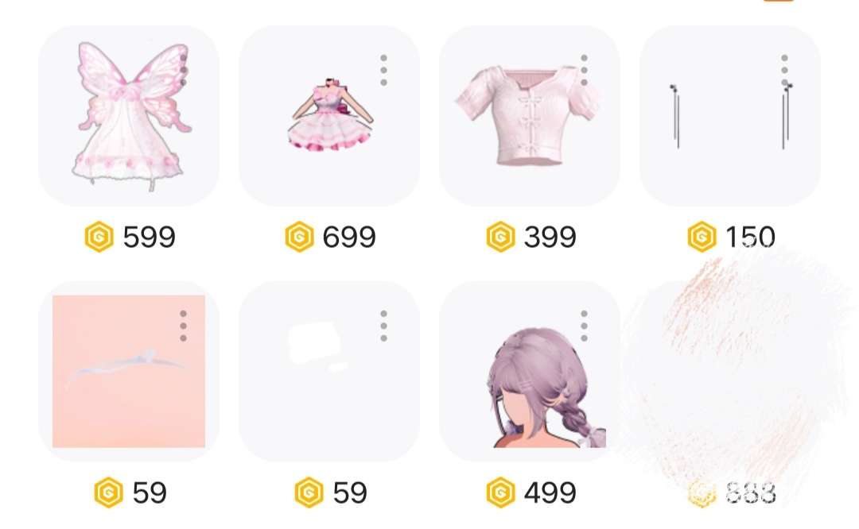Click the gold coin icon beside 499
This screenshot has width=859, height=529.
[501, 492]
